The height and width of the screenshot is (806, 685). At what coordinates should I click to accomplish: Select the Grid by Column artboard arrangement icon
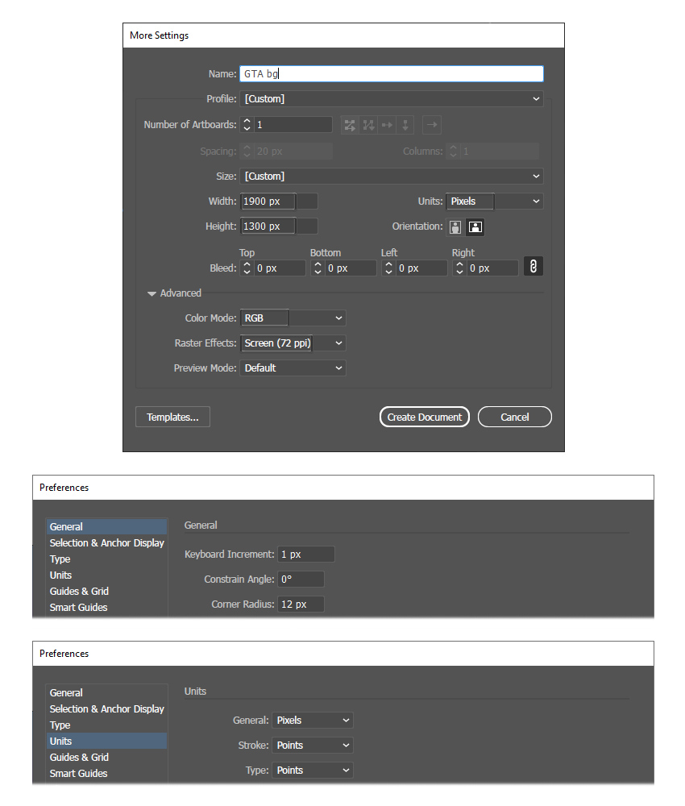tap(368, 125)
